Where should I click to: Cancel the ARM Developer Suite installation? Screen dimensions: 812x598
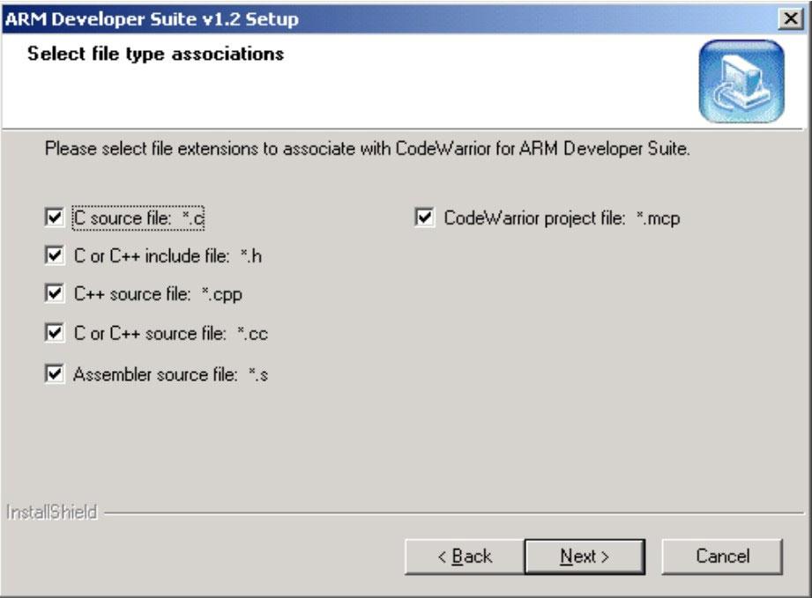coord(721,556)
